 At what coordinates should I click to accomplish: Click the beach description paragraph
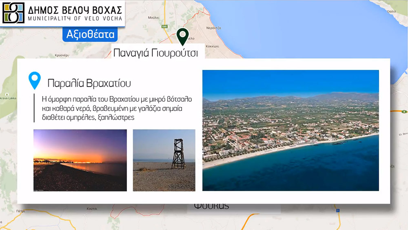coord(117,108)
